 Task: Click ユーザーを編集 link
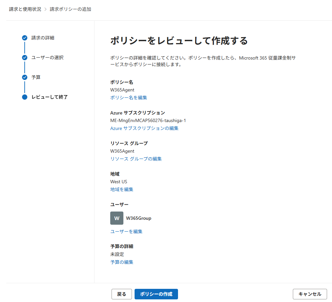126,232
